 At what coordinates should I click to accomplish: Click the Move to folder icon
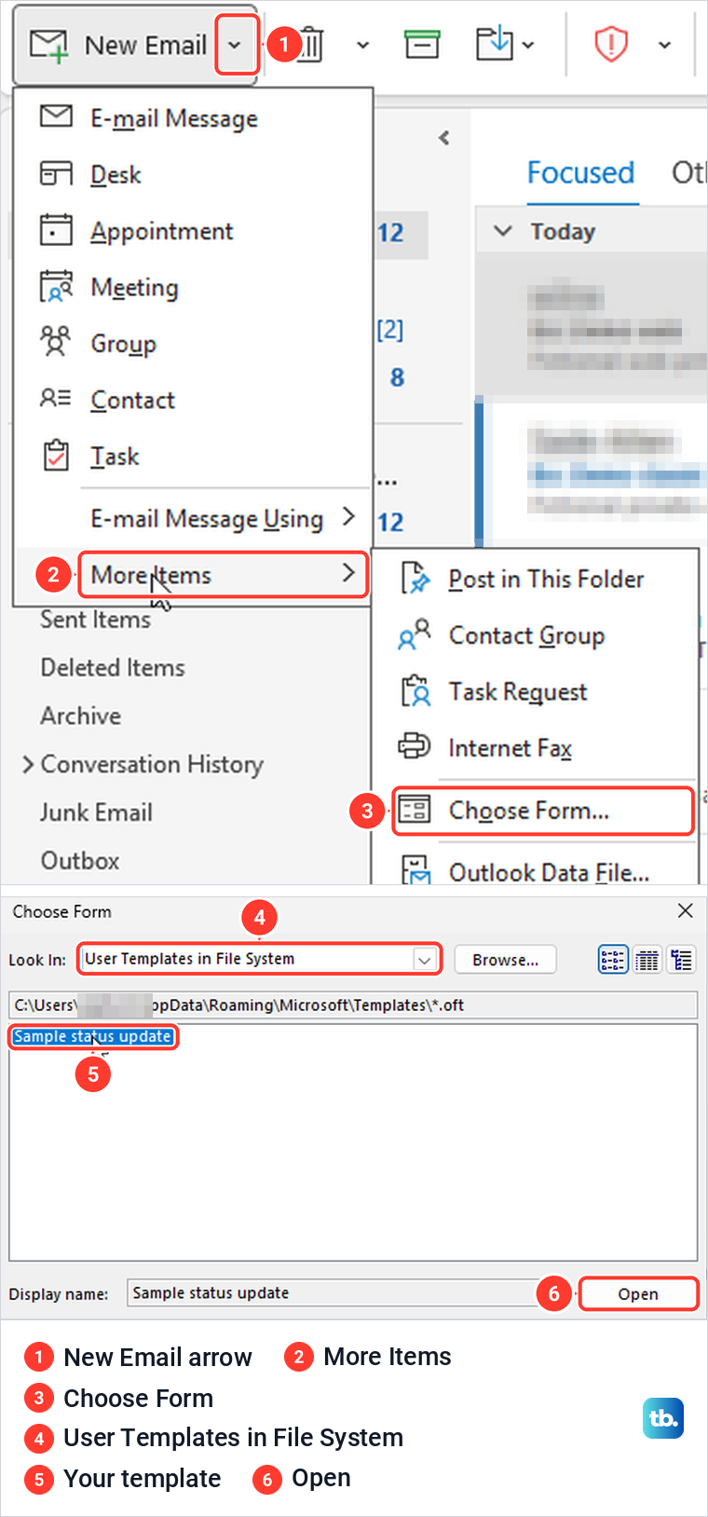pyautogui.click(x=495, y=44)
